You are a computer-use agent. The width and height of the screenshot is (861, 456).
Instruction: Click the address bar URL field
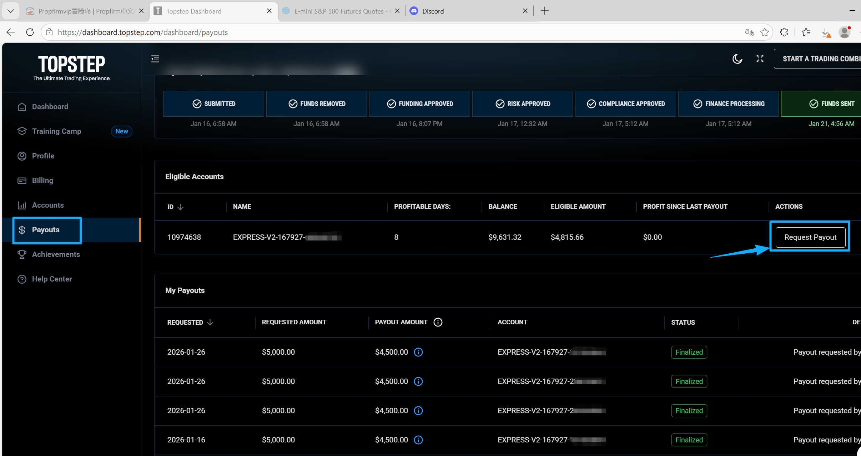(393, 32)
